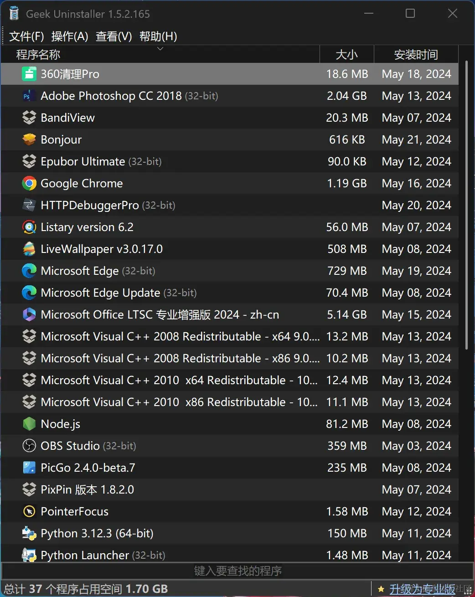Click the 616 KB size cell
The width and height of the screenshot is (475, 597).
tap(347, 139)
